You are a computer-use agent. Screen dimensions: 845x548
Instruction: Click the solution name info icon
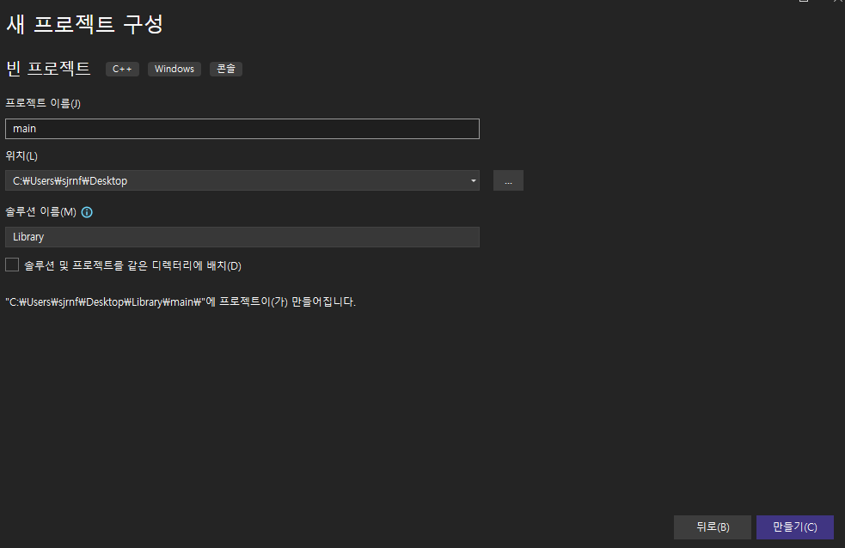click(x=87, y=212)
